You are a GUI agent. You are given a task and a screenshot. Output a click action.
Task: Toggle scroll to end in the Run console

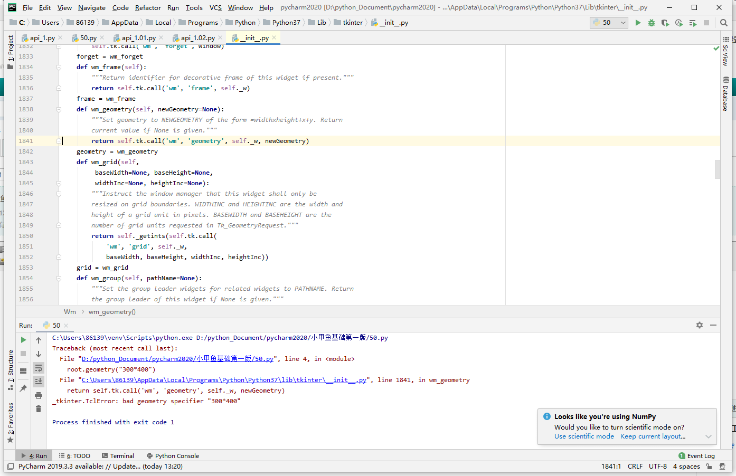[39, 381]
